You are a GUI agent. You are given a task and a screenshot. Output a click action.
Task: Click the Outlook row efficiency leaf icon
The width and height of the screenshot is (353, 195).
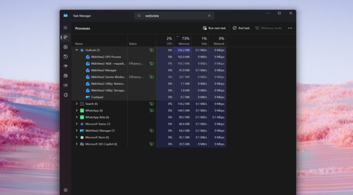152,50
